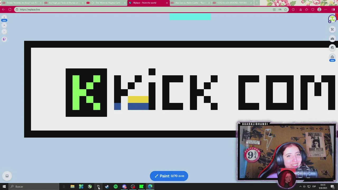Viewport: 338px width, 190px height.
Task: Switch to the Alan Lez vs. Pablo Cuello tab
Action: pyautogui.click(x=190, y=3)
